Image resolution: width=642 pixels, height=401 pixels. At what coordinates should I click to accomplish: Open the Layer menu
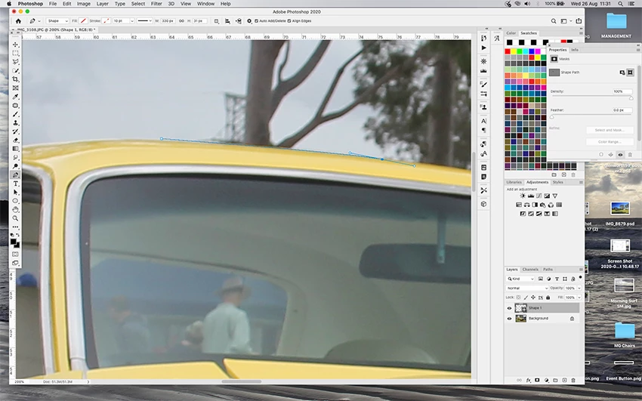point(103,4)
